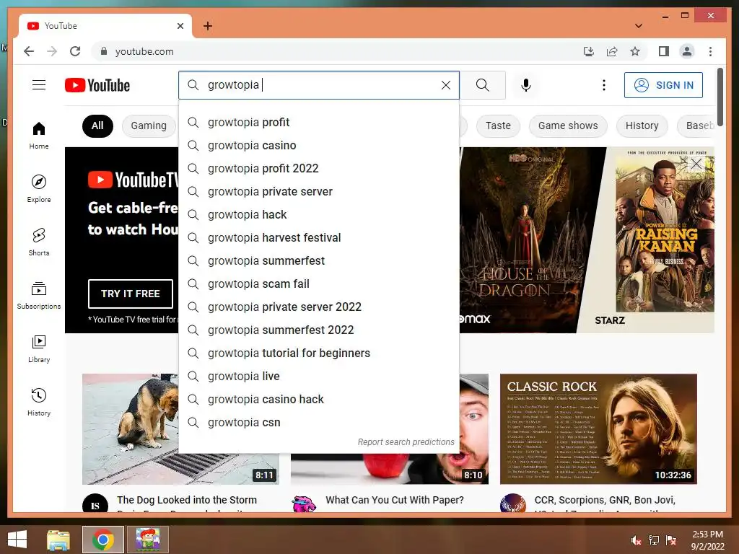Choose suggestion growtopia summerfest 2022
This screenshot has height=554, width=739.
point(318,330)
